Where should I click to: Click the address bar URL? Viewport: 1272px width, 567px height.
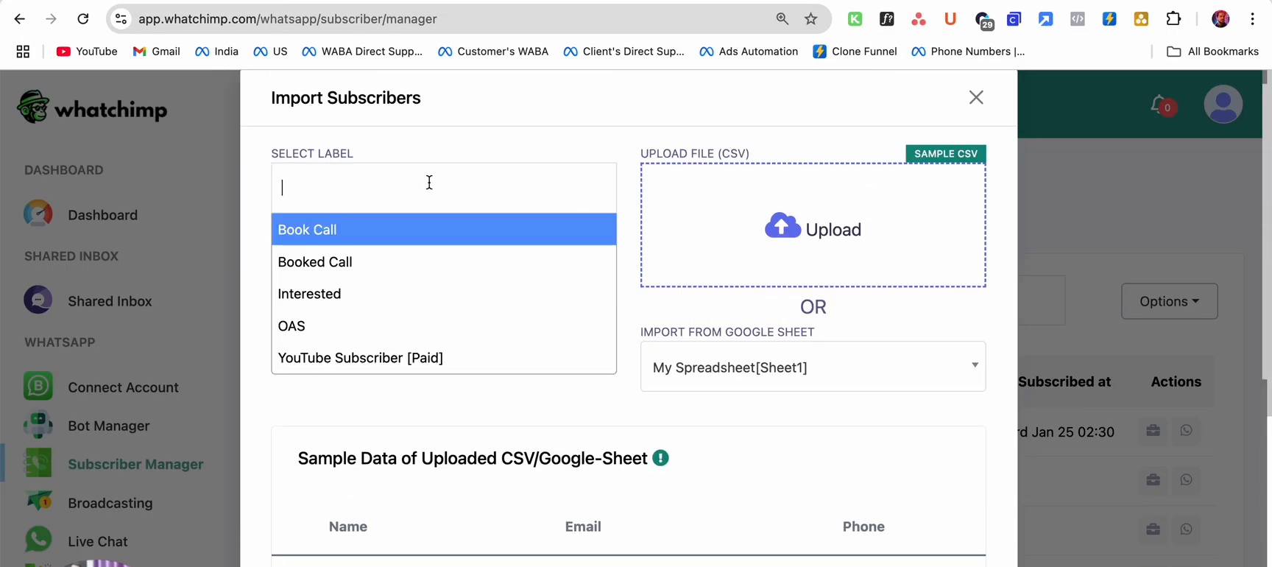click(x=288, y=19)
